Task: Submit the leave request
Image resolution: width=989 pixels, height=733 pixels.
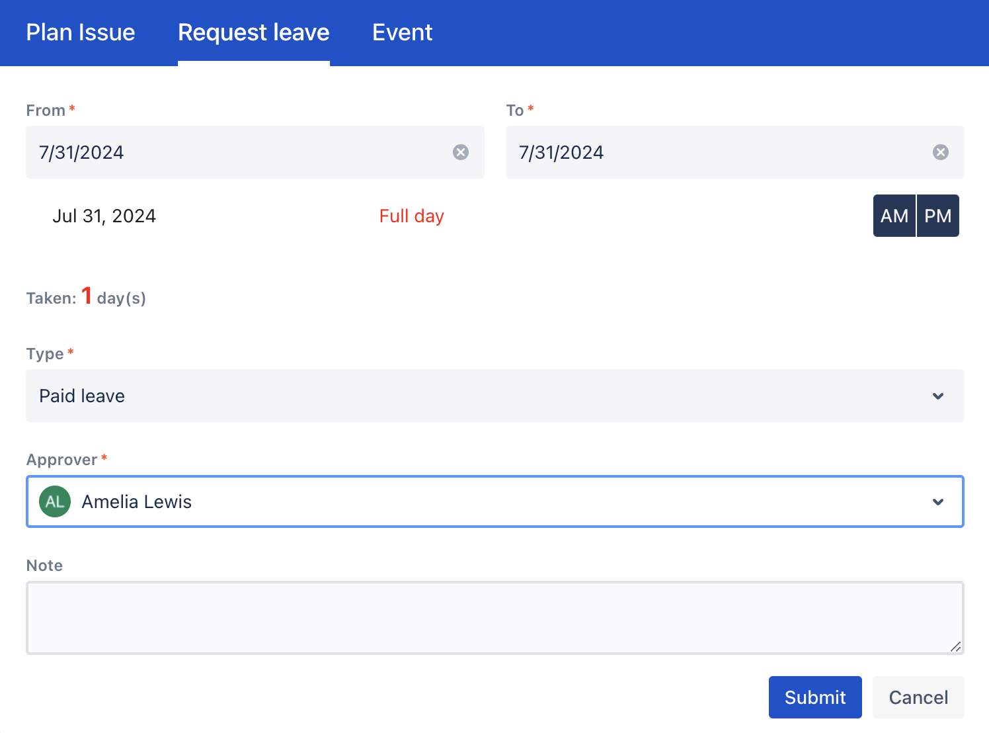Action: (814, 697)
